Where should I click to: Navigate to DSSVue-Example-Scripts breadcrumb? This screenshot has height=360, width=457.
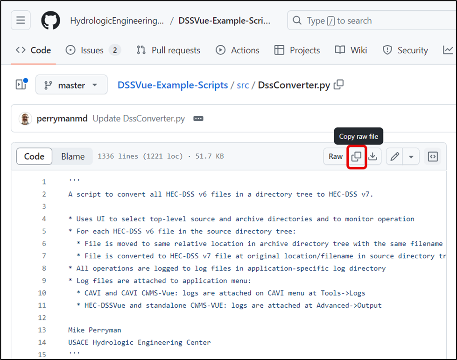coord(173,85)
